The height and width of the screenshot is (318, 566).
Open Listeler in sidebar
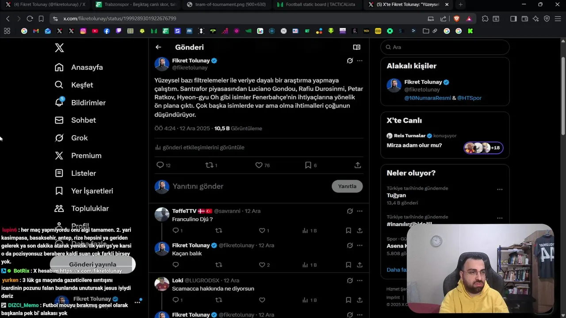(75, 173)
